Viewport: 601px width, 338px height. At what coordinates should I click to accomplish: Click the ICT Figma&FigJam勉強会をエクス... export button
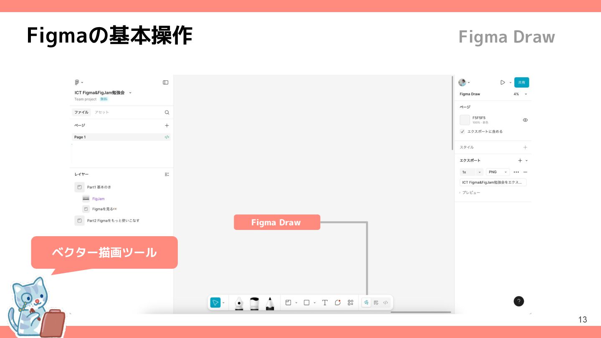(493, 182)
